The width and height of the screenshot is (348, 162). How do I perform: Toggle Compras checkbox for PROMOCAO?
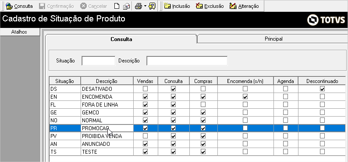pos(203,128)
